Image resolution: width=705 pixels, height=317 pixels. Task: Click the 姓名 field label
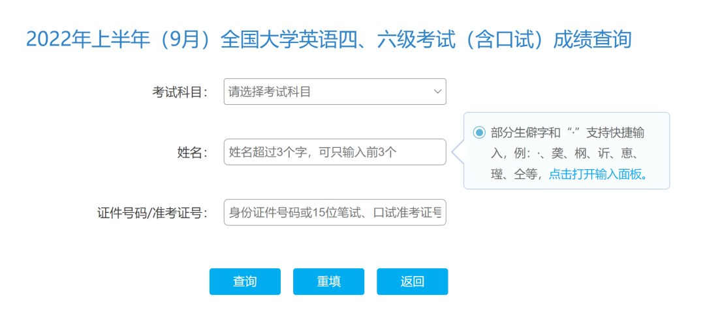[x=192, y=152]
